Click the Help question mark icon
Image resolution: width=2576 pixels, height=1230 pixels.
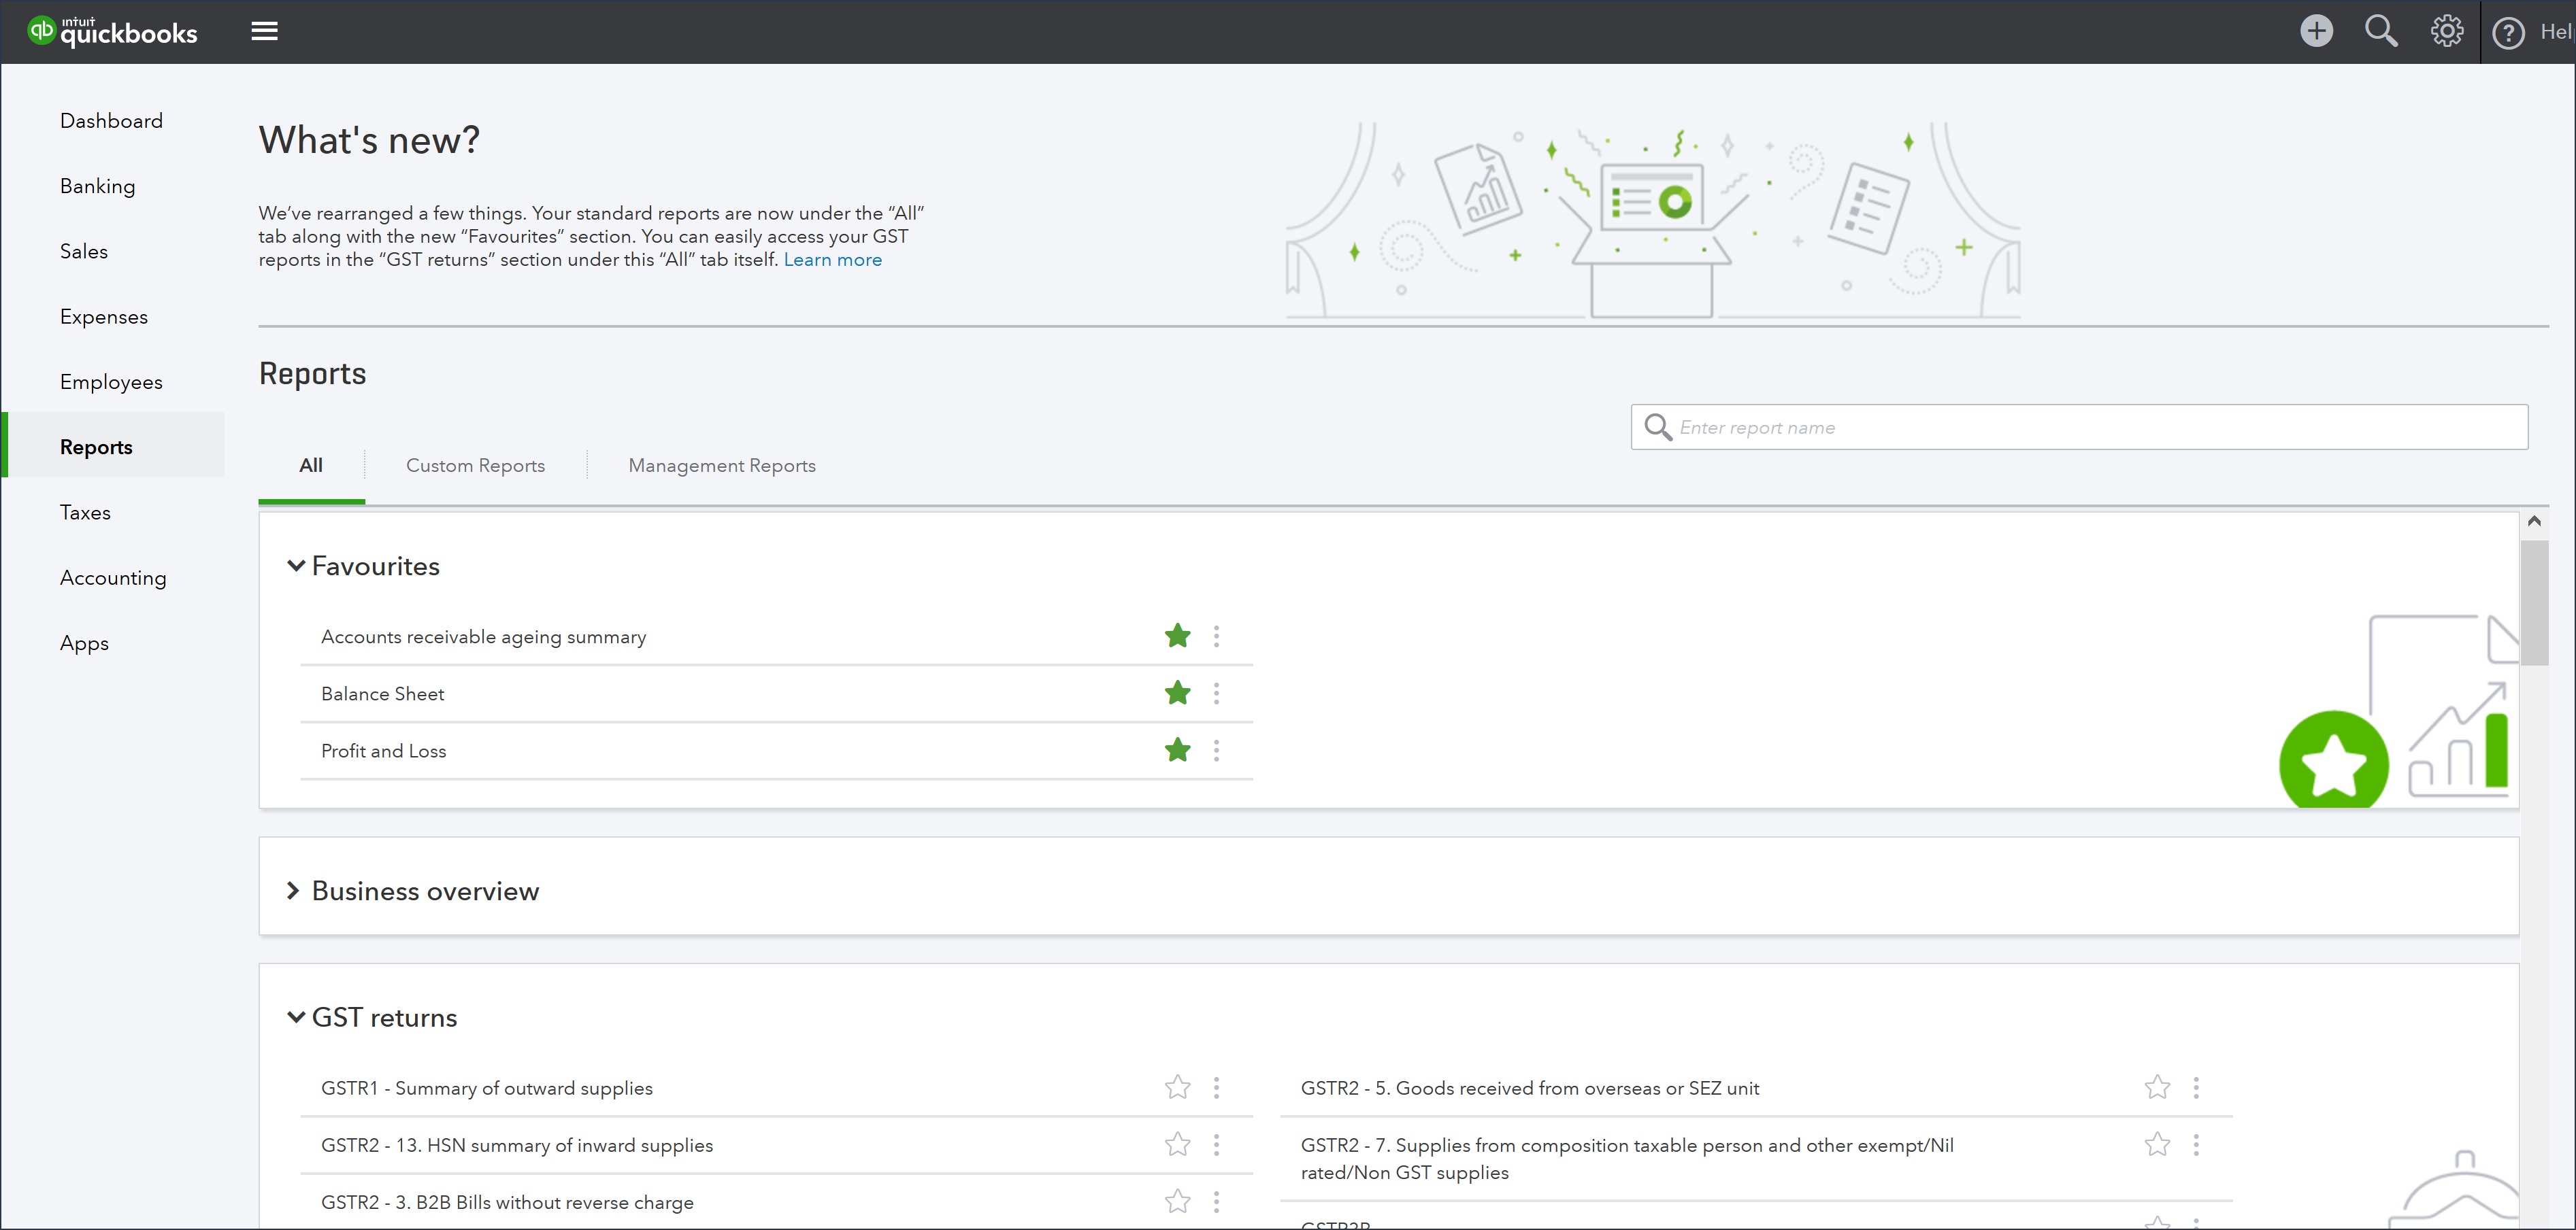(x=2510, y=31)
